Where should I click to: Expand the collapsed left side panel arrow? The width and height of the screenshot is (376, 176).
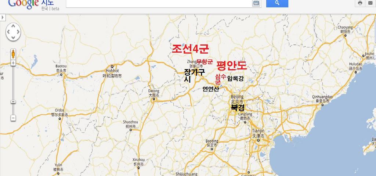click(x=3, y=18)
